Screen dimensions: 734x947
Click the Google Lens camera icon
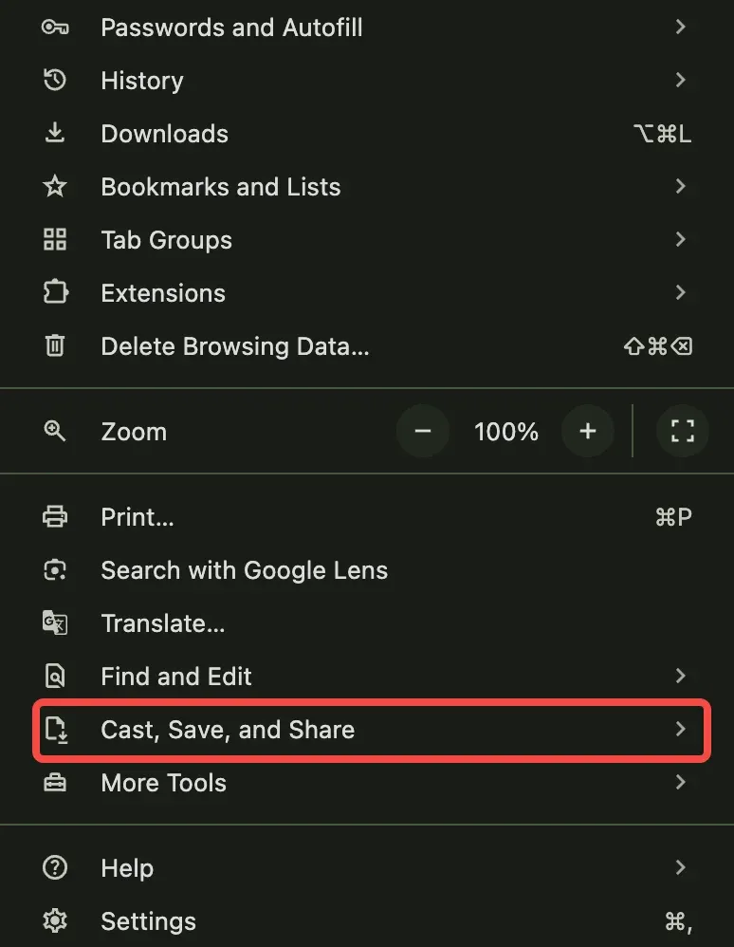pyautogui.click(x=55, y=569)
